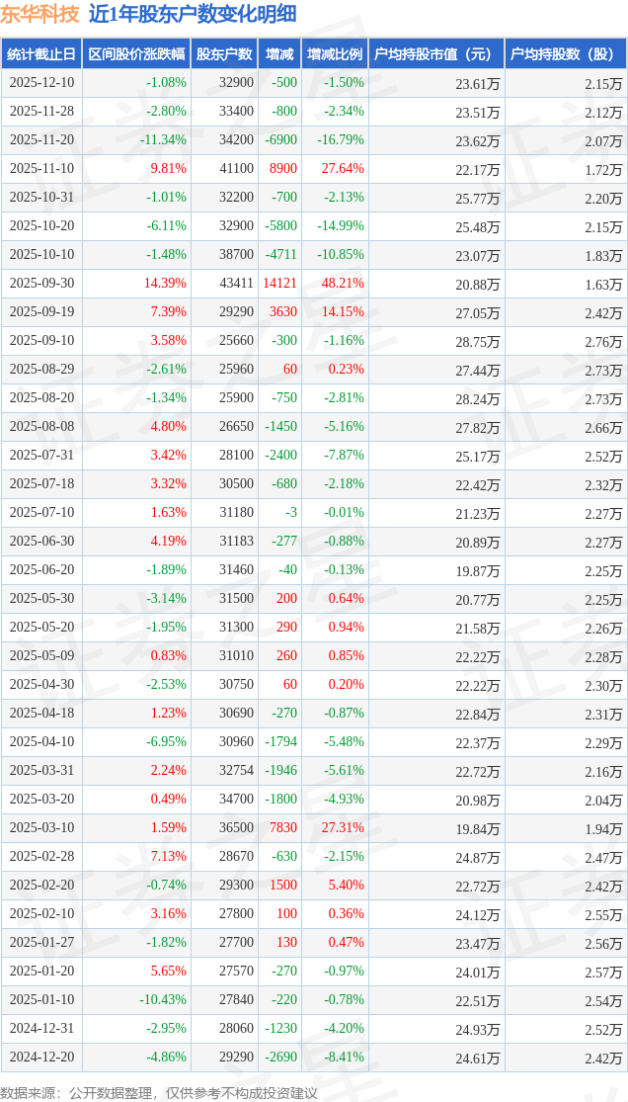Click the -0.01% change ratio cell
The image size is (628, 1102).
pyautogui.click(x=335, y=513)
